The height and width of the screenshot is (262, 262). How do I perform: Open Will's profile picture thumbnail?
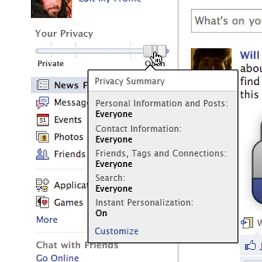pos(211,59)
